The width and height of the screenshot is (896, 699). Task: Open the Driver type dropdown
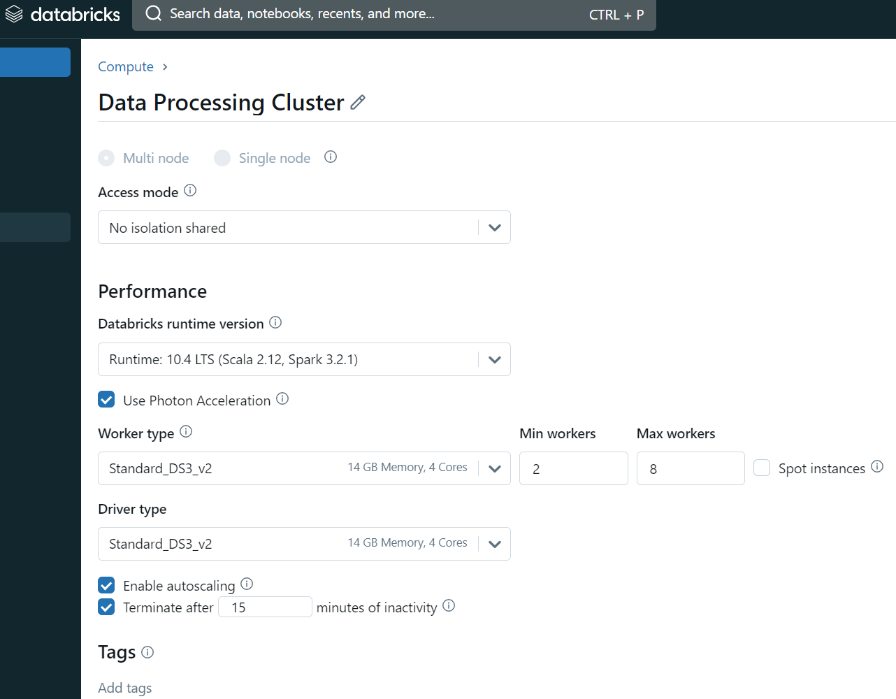click(304, 544)
